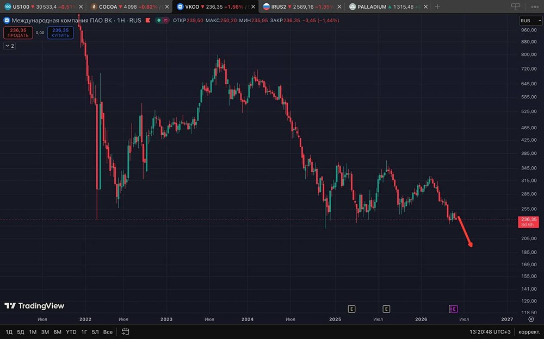Click the COCOA tab symbol icon
Screen dimensions: 544x339
click(x=94, y=7)
